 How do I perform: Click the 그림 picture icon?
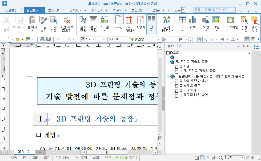point(216,20)
